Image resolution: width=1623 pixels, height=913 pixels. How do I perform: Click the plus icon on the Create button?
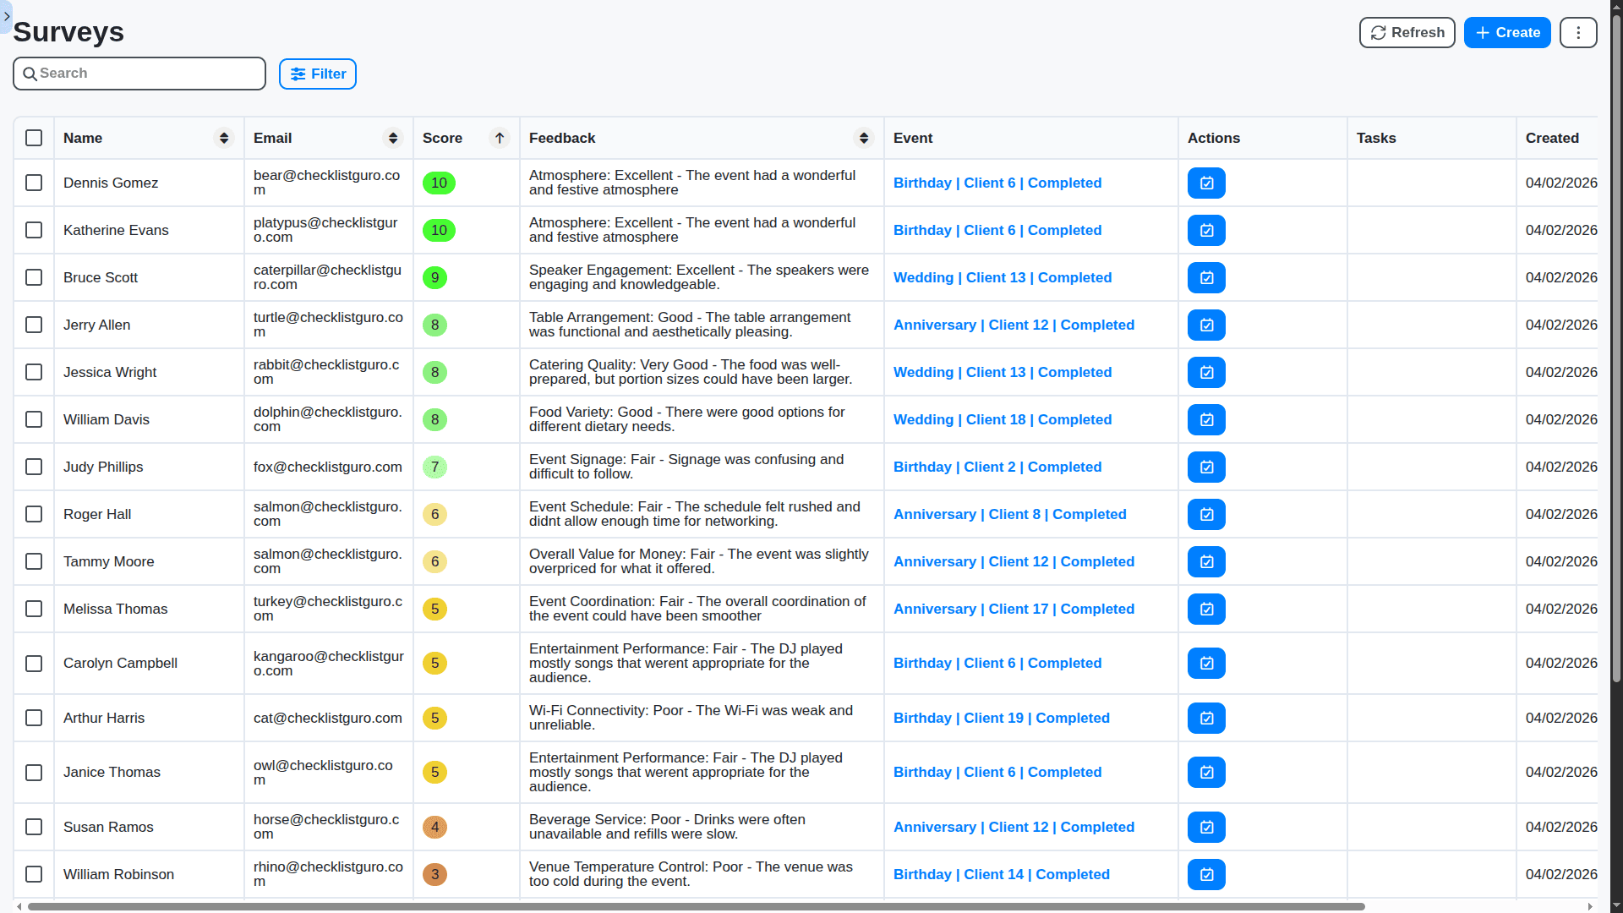click(x=1481, y=32)
